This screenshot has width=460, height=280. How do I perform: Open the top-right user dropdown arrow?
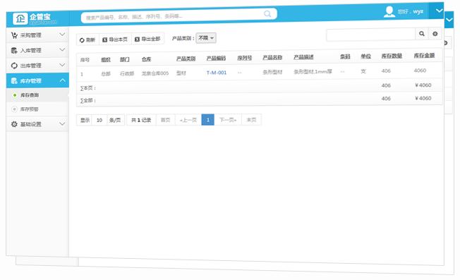click(439, 11)
